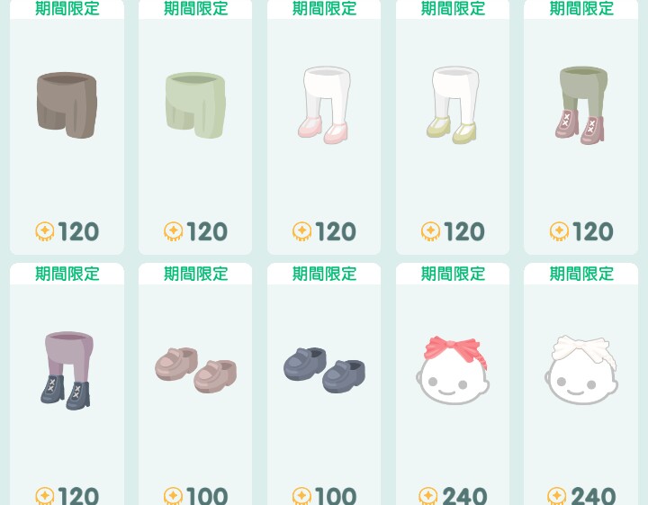Select the brown shorts item

[67, 105]
